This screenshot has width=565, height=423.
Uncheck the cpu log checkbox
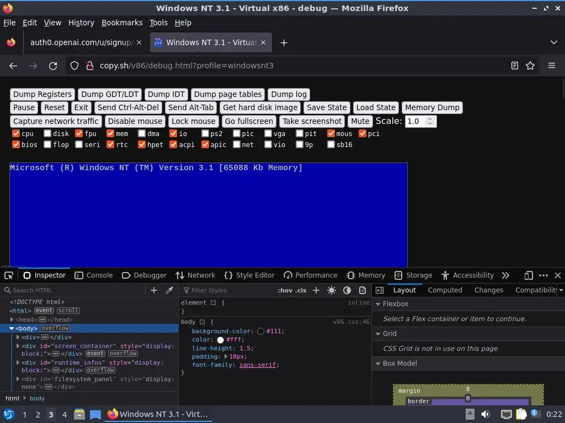16,133
